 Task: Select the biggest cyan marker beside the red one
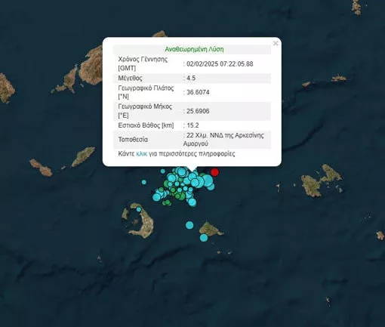[x=208, y=180]
